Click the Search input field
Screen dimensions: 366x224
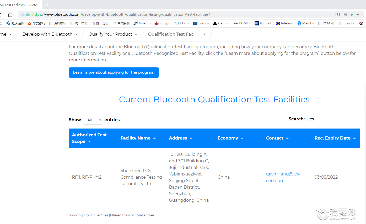(333, 119)
